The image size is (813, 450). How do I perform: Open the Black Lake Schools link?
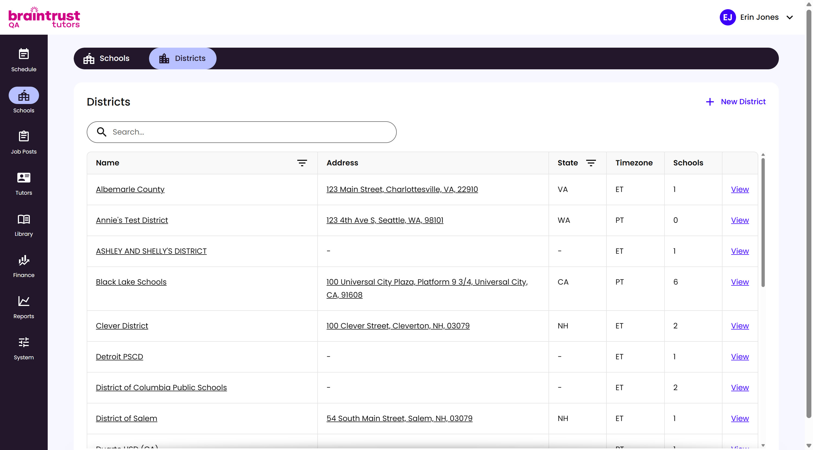pyautogui.click(x=131, y=282)
